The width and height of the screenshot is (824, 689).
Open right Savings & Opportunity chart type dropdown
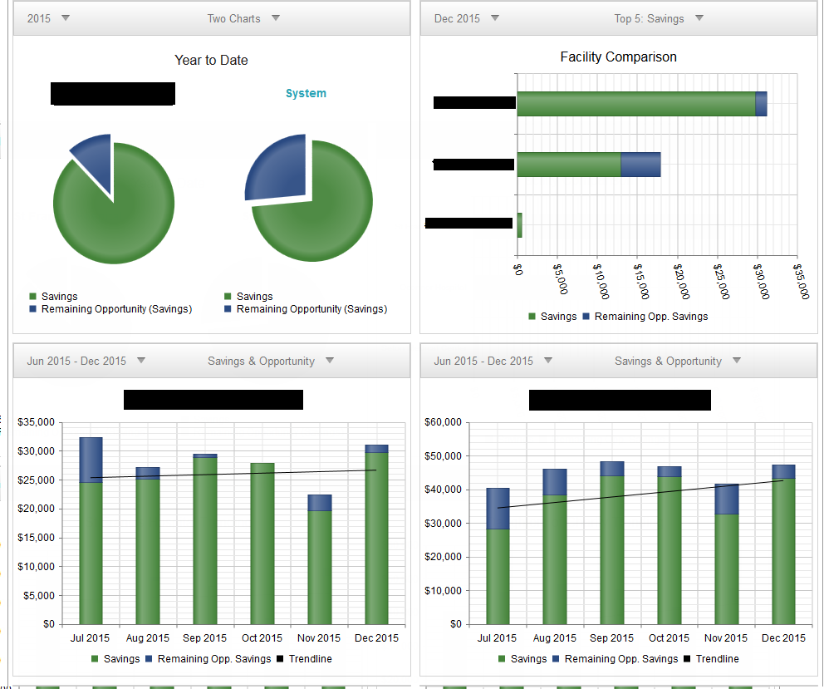[x=737, y=360]
